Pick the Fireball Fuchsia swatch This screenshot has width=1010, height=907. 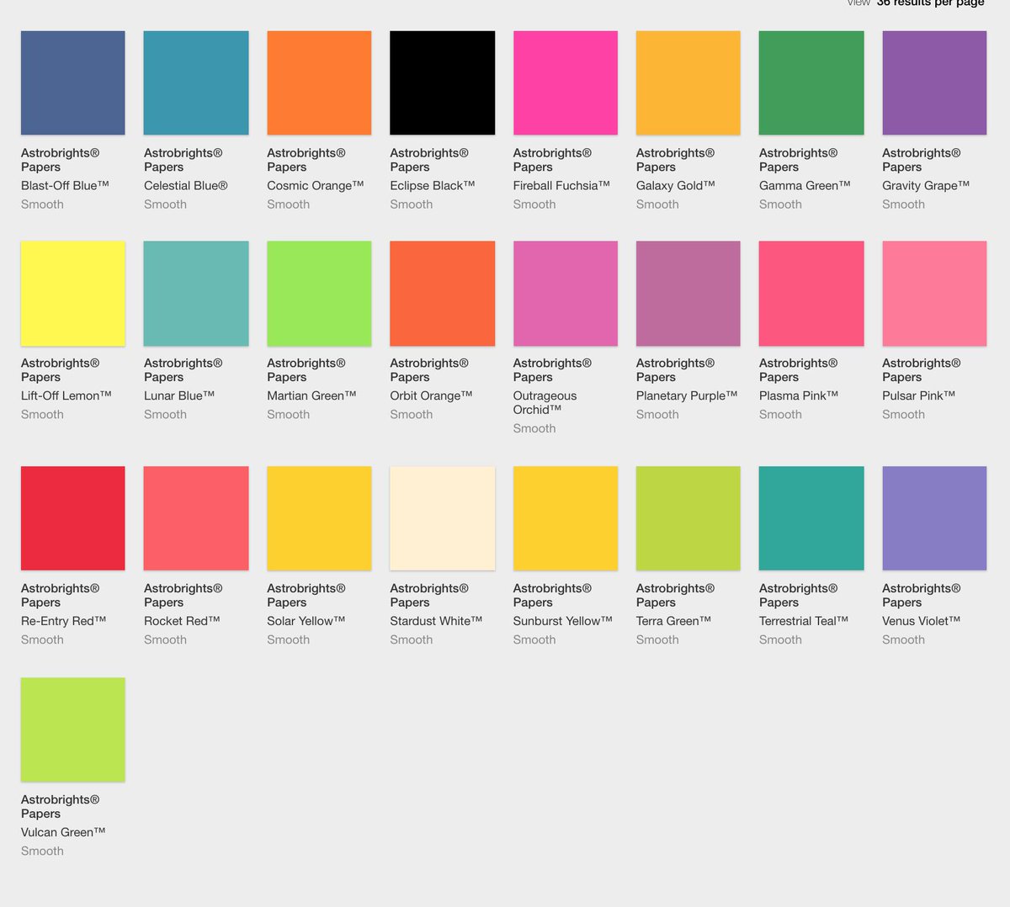point(566,83)
